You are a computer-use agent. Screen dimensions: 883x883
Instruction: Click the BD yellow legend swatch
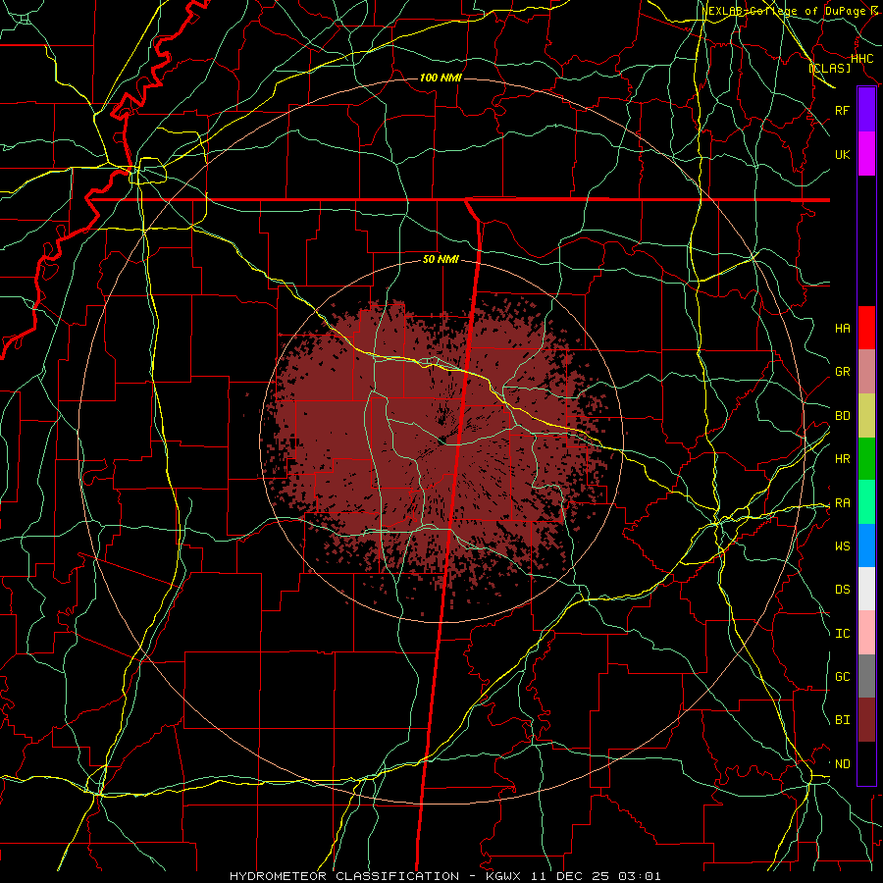tap(866, 416)
